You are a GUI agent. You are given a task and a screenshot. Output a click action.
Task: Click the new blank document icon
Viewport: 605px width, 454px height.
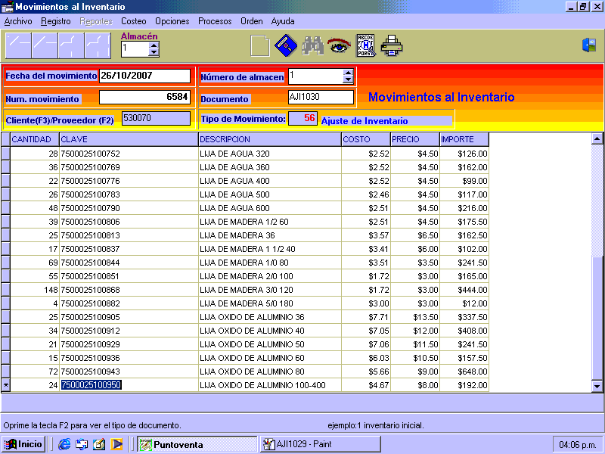259,46
